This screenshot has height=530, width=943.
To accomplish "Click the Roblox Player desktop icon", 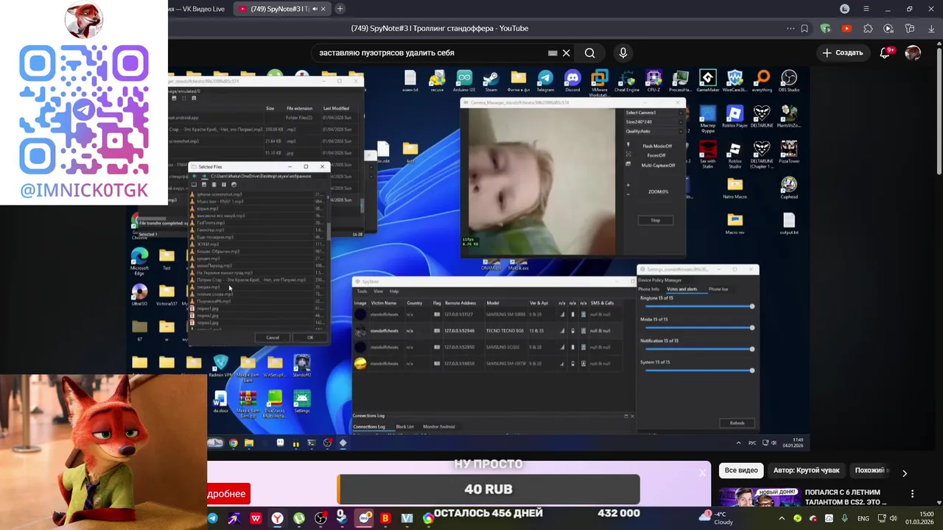I will (x=735, y=116).
